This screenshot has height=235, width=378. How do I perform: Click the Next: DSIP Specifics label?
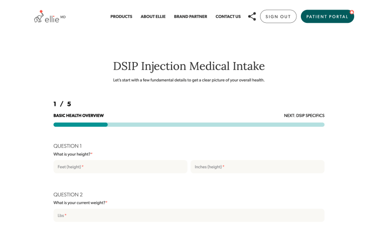pyautogui.click(x=304, y=116)
